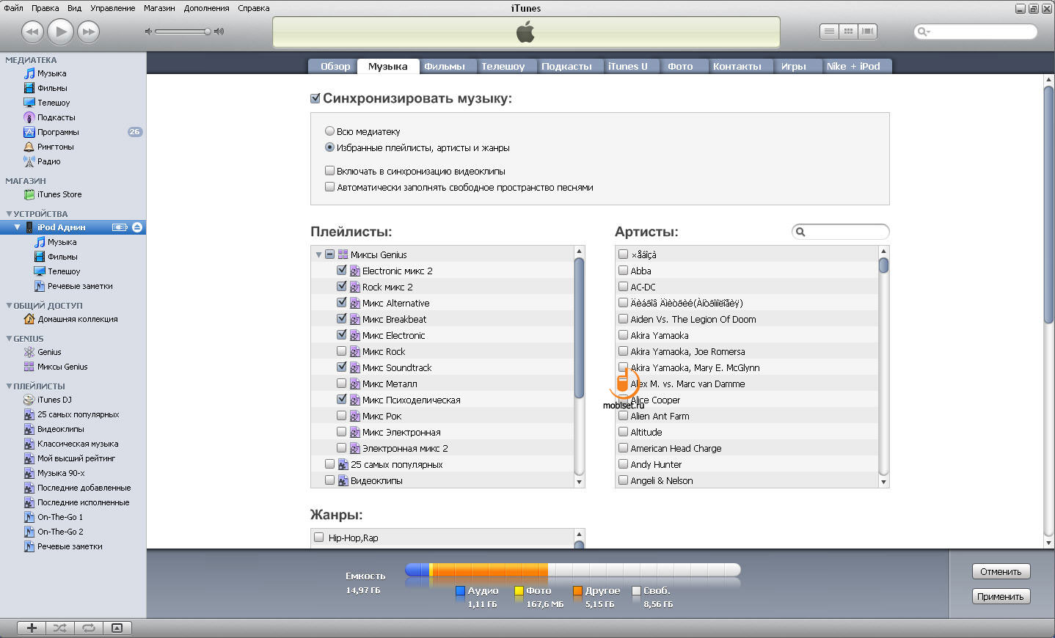1055x638 pixels.
Task: Check the Hip-Hop,Rap genre
Action: (318, 538)
